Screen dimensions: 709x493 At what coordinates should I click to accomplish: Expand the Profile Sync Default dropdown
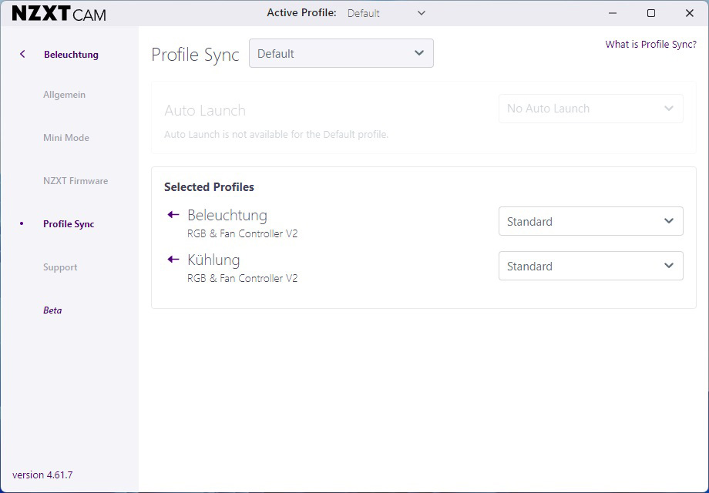click(x=341, y=53)
